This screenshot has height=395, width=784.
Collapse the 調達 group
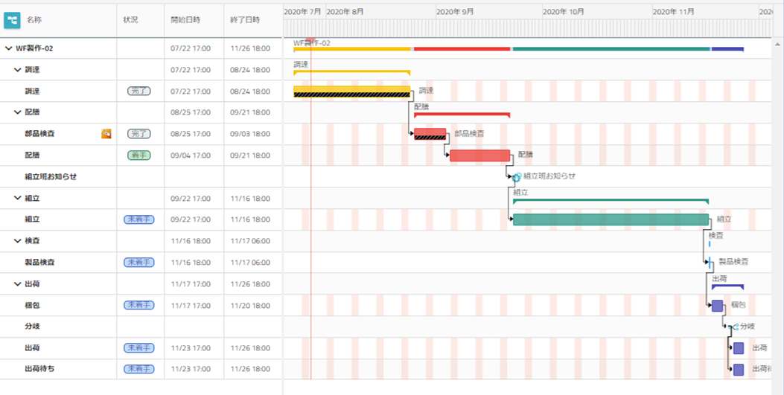click(18, 70)
